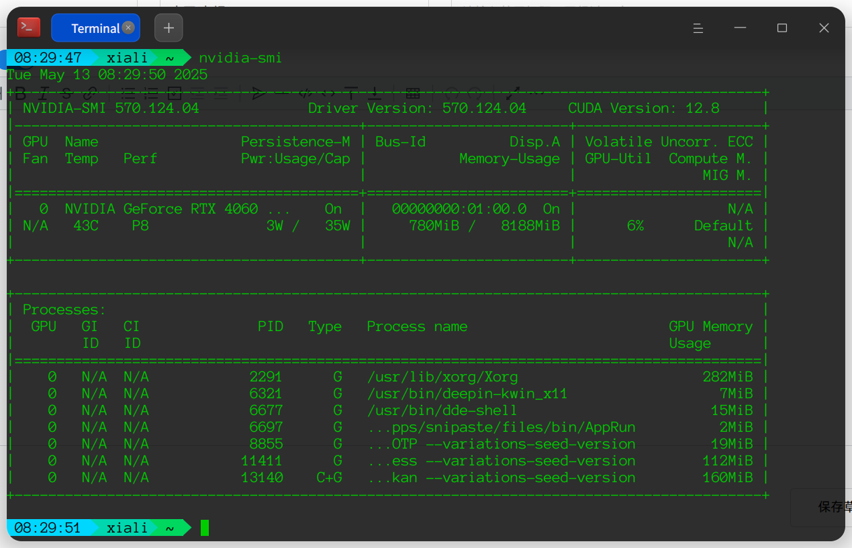Click PID 11411 in the process table
This screenshot has width=852, height=548.
coord(262,461)
